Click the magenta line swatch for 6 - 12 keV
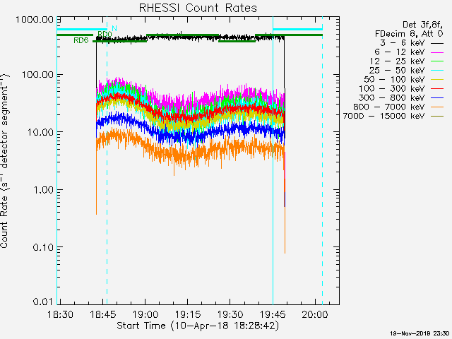 click(x=437, y=52)
